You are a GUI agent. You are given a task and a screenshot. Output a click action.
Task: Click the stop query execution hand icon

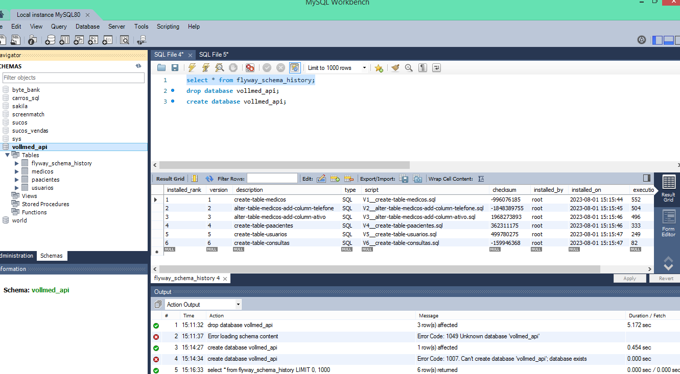pos(233,67)
